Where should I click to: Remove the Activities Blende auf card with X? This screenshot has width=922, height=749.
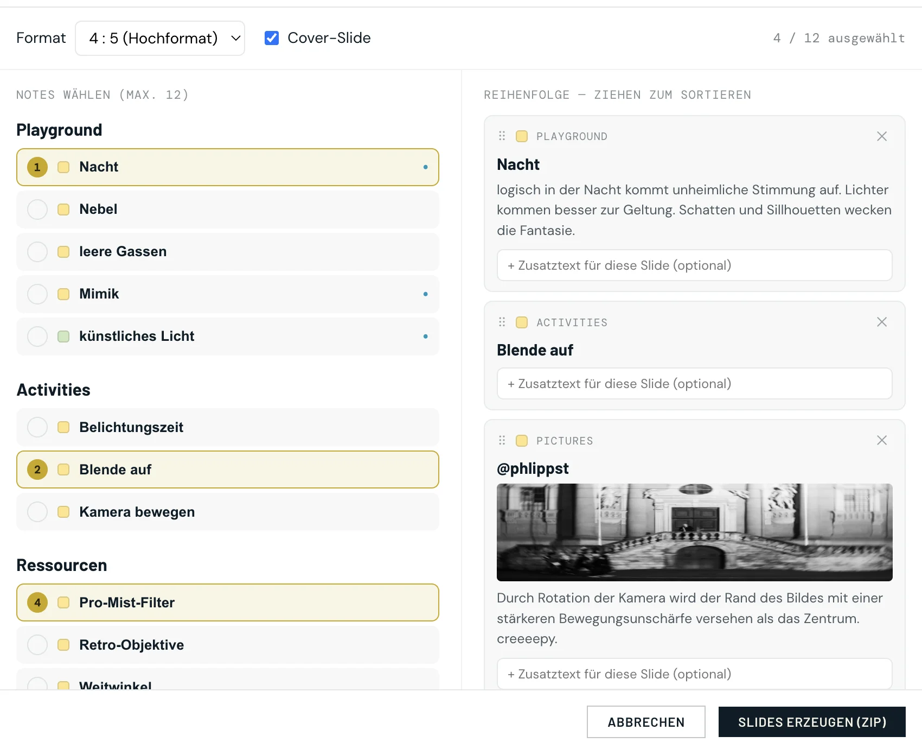coord(882,322)
